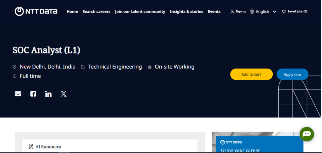This screenshot has width=322, height=153.
Task: Click the globe language icon
Action: click(252, 12)
